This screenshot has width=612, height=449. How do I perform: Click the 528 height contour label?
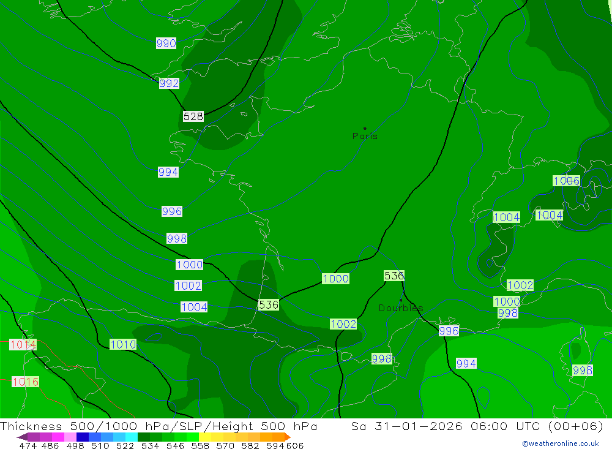193,116
